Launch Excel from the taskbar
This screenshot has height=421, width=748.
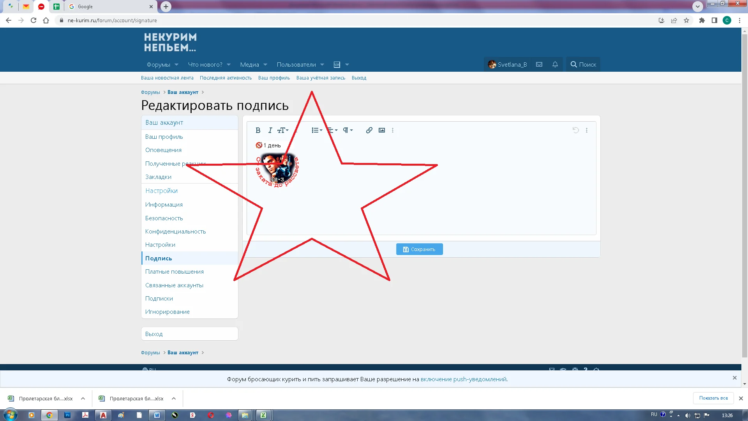click(264, 415)
